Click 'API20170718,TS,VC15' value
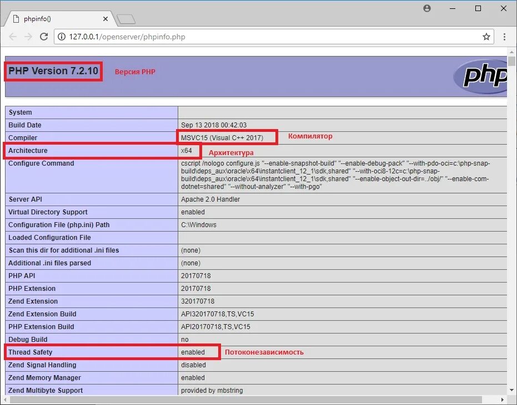This screenshot has width=517, height=405. point(215,327)
